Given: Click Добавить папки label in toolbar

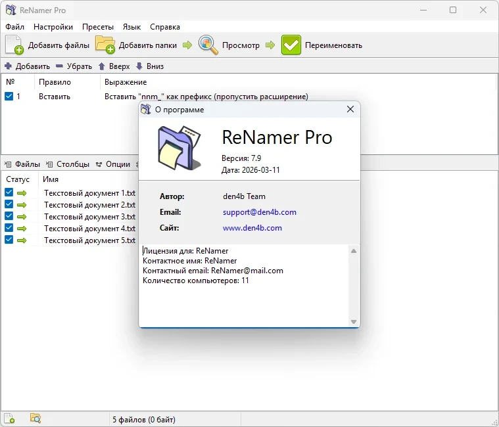Looking at the screenshot, I should tap(148, 45).
